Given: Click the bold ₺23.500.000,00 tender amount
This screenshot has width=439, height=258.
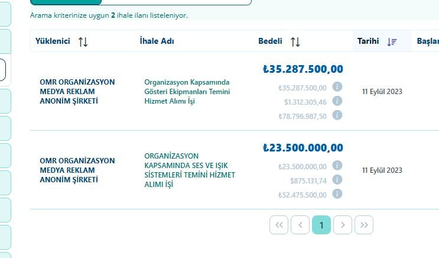Looking at the screenshot, I should coord(303,148).
